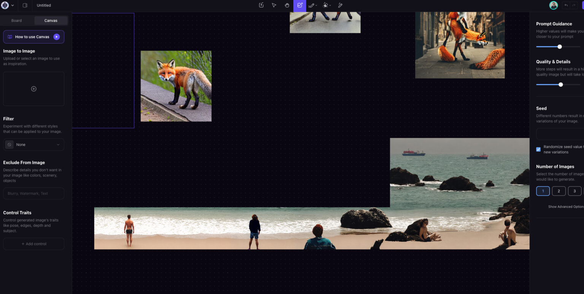The width and height of the screenshot is (584, 294).
Task: Pick the Eraser tool
Action: pyautogui.click(x=325, y=5)
